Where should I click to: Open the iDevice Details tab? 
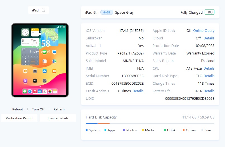(x=58, y=118)
